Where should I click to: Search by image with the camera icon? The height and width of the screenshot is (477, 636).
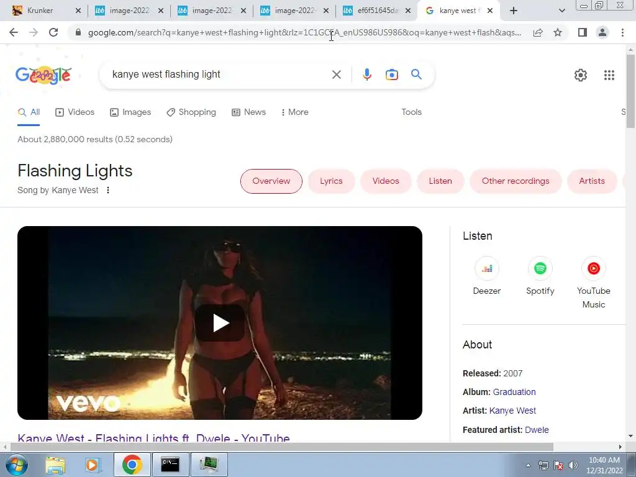pos(391,75)
